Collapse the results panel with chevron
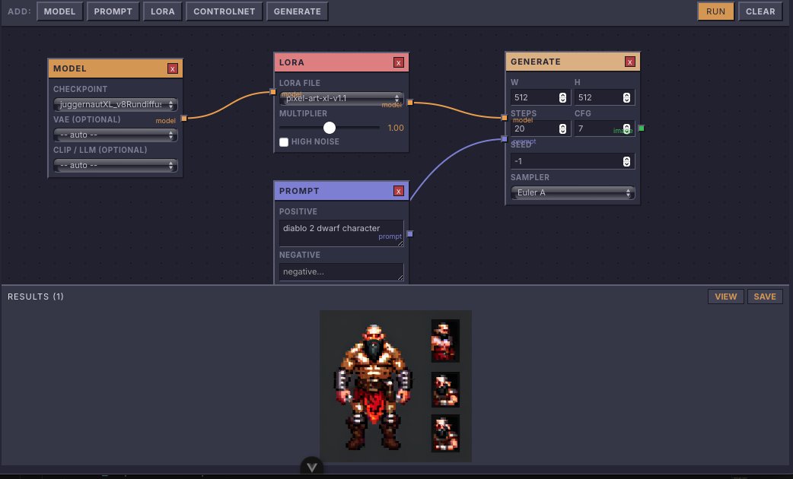Image resolution: width=793 pixels, height=479 pixels. [312, 468]
